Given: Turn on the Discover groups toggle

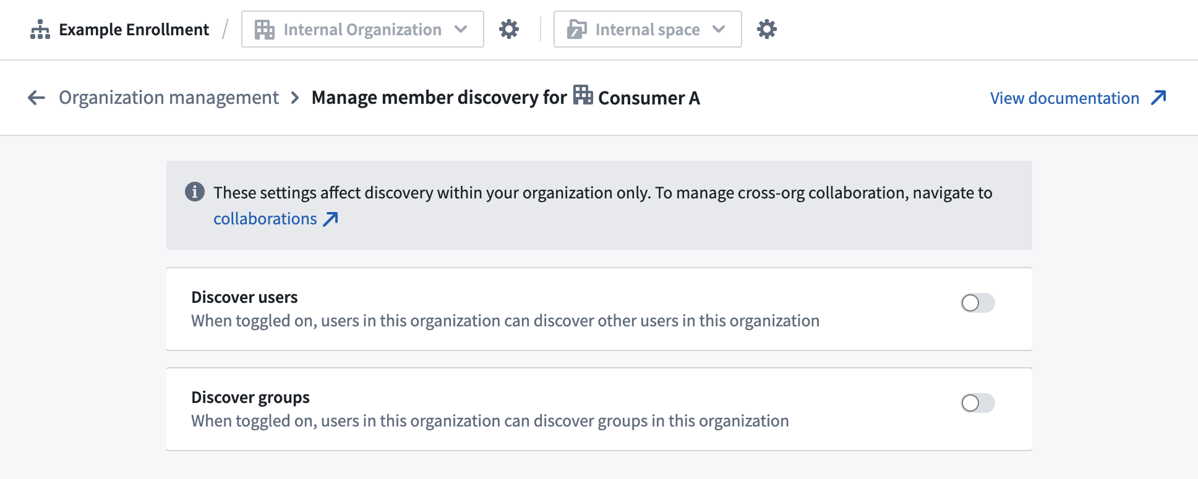Looking at the screenshot, I should [x=977, y=403].
